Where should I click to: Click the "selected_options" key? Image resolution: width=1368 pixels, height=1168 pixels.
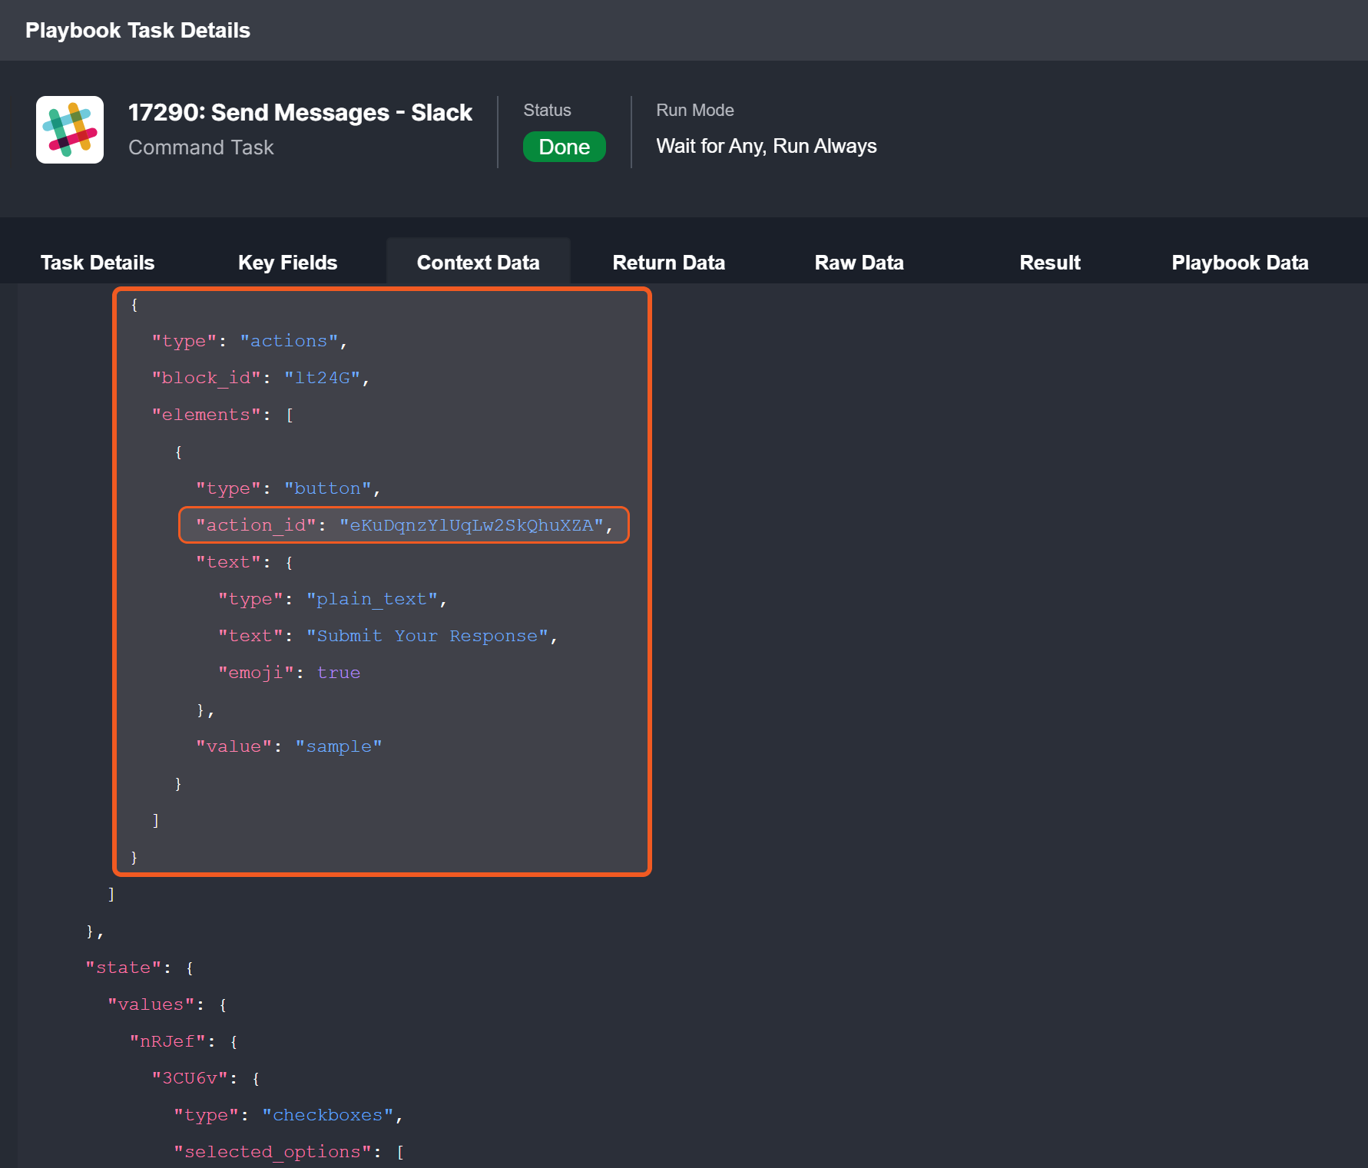[272, 1152]
